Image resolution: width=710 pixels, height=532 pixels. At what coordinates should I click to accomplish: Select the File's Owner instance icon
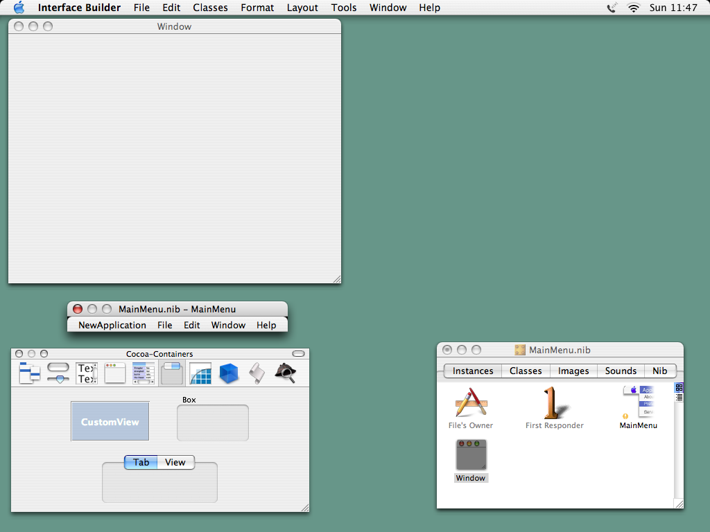(x=471, y=402)
